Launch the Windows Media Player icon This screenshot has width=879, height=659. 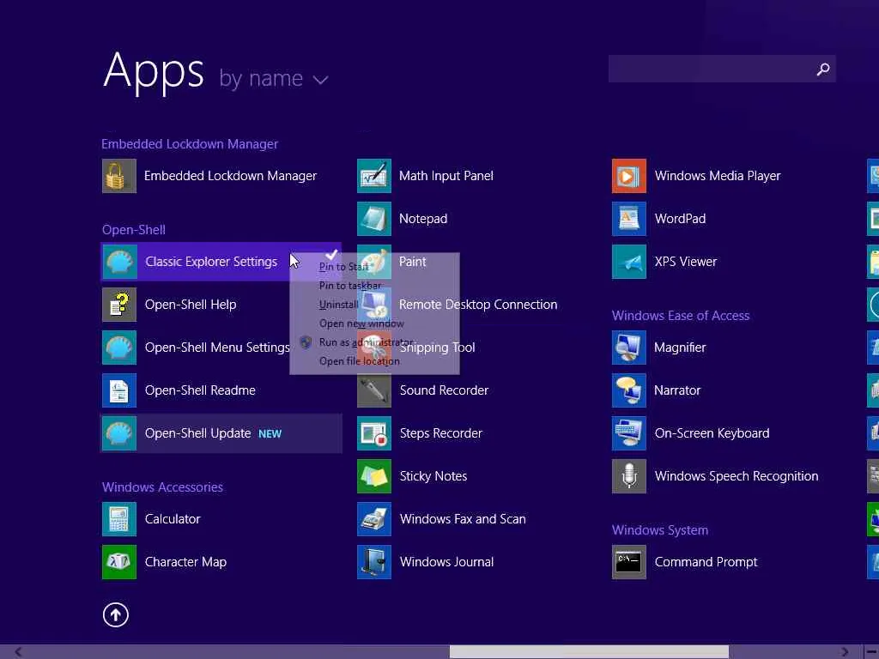tap(629, 176)
